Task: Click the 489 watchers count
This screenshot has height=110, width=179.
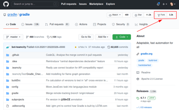Action: coord(126,15)
